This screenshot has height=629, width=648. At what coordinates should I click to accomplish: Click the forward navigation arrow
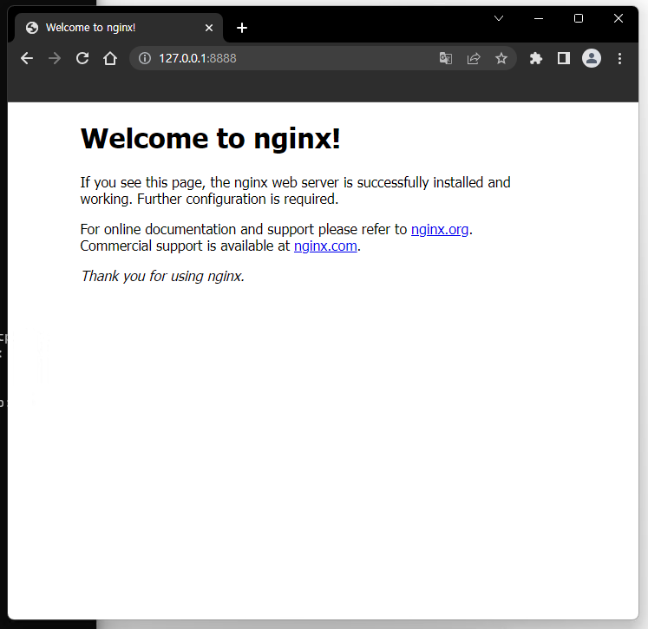(x=55, y=58)
